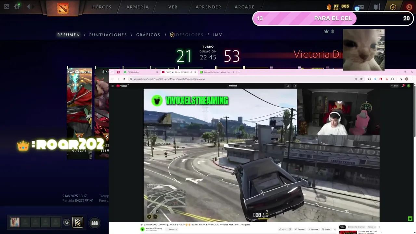
Task: Bookmark this page with the star icon
Action: click(361, 79)
